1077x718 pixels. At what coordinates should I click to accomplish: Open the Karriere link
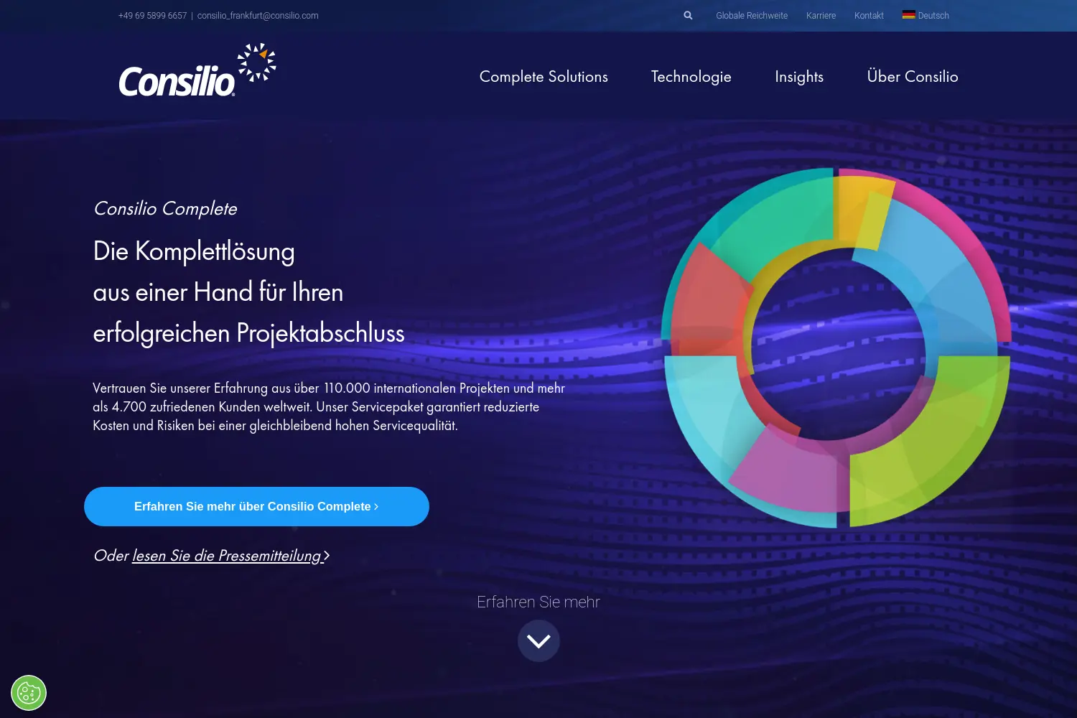821,15
